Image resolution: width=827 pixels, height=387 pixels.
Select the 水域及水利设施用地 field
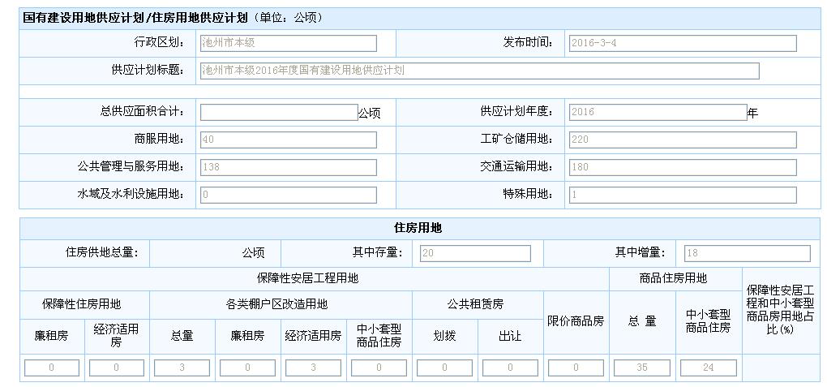click(x=288, y=195)
